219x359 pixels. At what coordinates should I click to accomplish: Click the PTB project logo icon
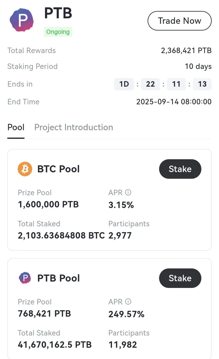[22, 20]
